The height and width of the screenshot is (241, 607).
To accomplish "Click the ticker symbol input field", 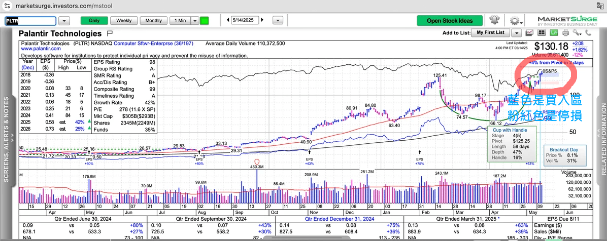I will point(30,21).
